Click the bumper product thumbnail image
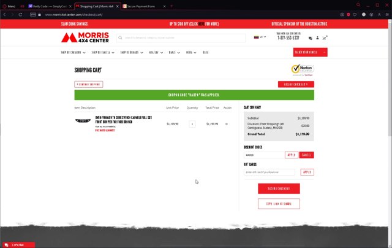Viewport: 392px width, 248px height. click(x=83, y=121)
